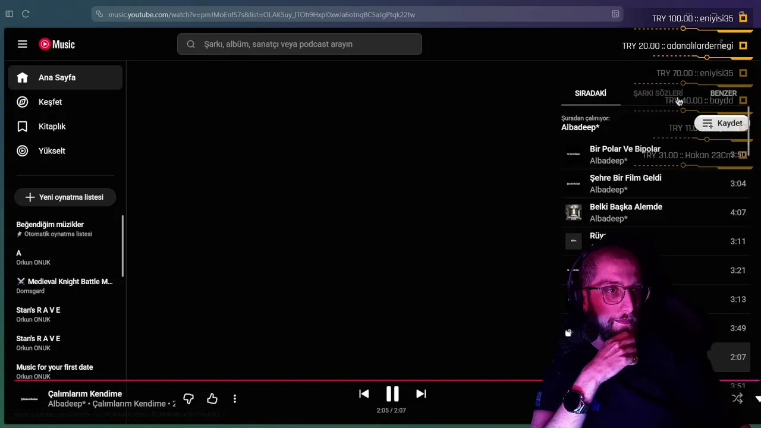This screenshot has width=761, height=428.
Task: Go to Ana Sayfa in sidebar
Action: (65, 77)
